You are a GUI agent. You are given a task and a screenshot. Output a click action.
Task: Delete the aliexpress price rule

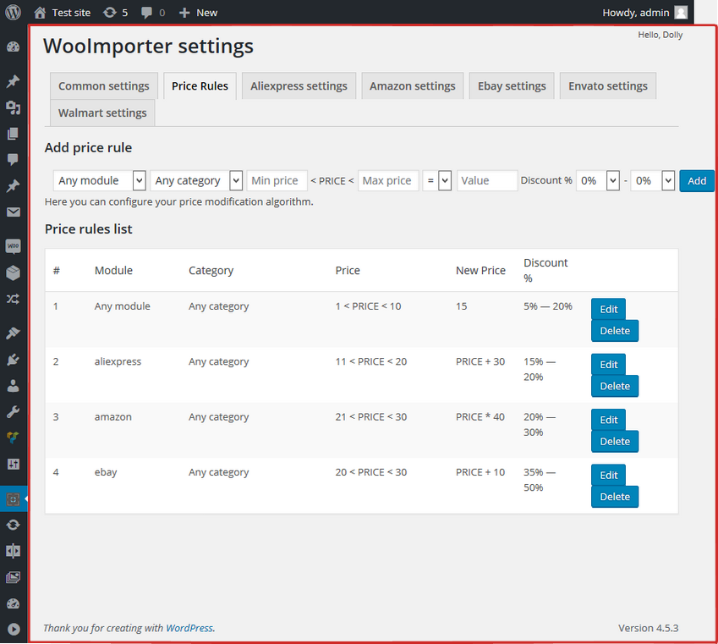pos(615,387)
